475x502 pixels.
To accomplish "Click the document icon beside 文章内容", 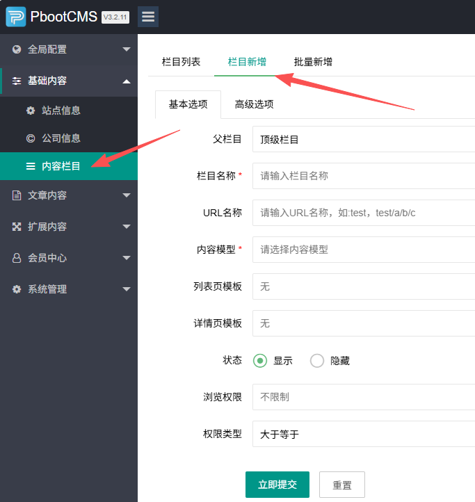I will coord(17,195).
